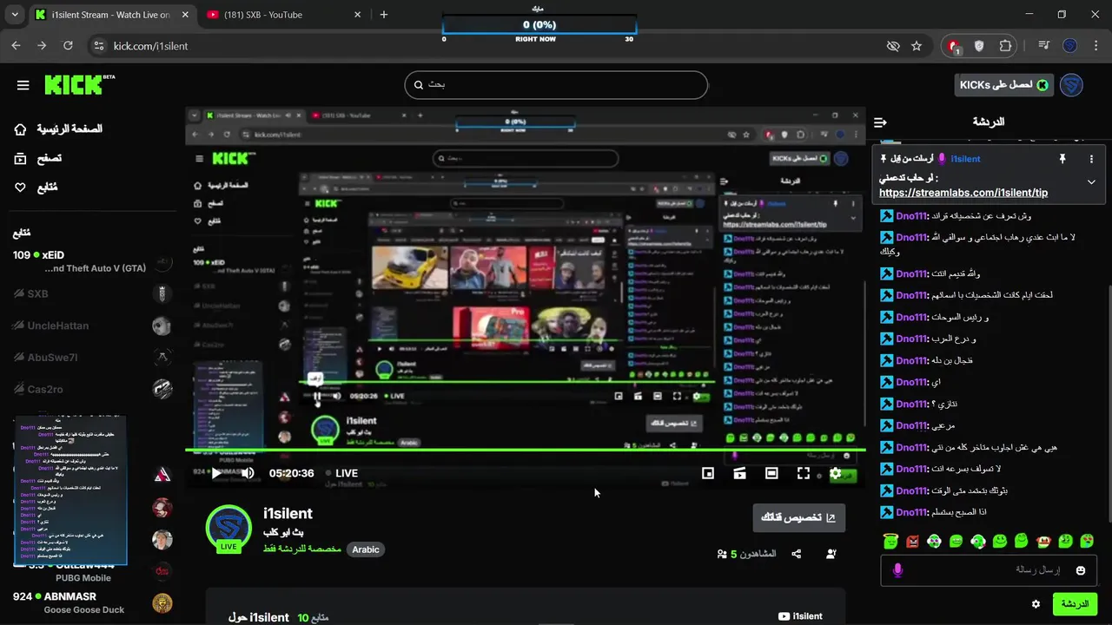Image resolution: width=1112 pixels, height=625 pixels.
Task: Unpin the pinned chat message
Action: pyautogui.click(x=1062, y=159)
